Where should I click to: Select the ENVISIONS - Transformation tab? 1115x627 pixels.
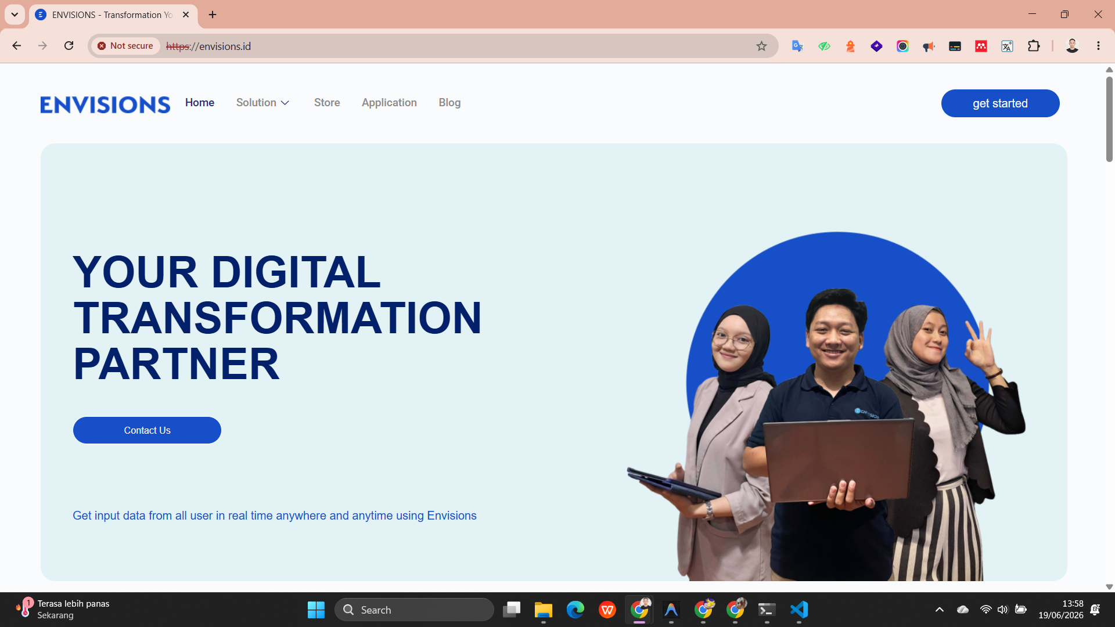tap(113, 15)
